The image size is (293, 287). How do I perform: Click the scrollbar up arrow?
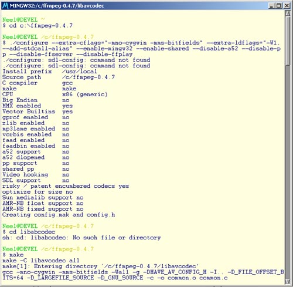pos(288,13)
